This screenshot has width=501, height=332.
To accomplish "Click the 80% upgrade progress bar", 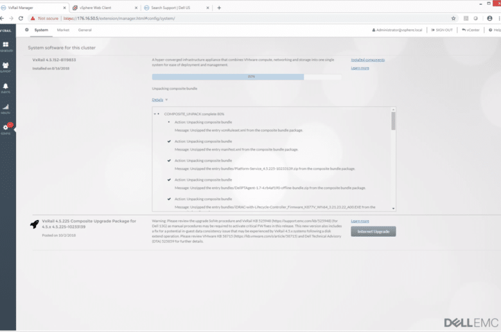I will 247,77.
